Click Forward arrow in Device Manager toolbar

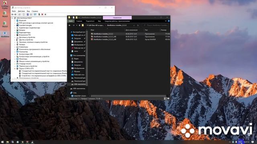(15, 14)
